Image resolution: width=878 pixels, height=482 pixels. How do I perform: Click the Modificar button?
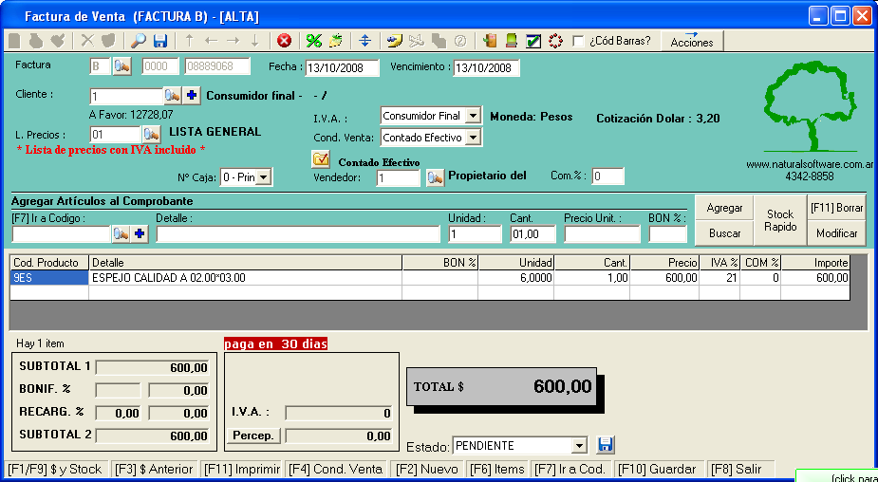(x=836, y=232)
